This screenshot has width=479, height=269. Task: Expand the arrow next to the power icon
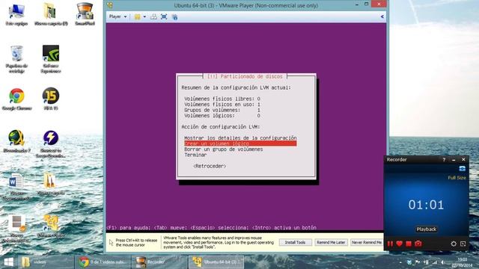(x=144, y=17)
